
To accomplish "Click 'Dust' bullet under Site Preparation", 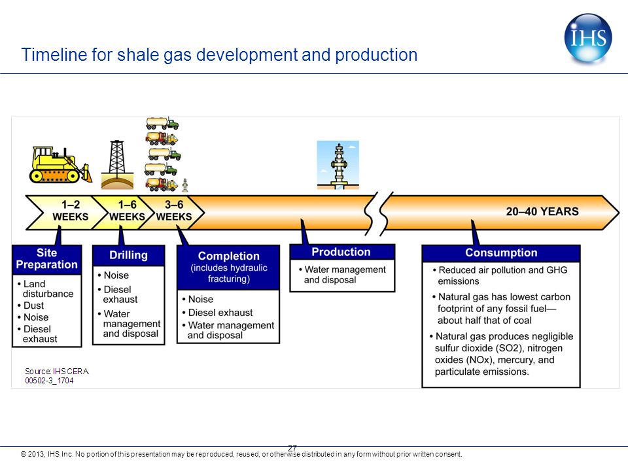I will (x=31, y=305).
